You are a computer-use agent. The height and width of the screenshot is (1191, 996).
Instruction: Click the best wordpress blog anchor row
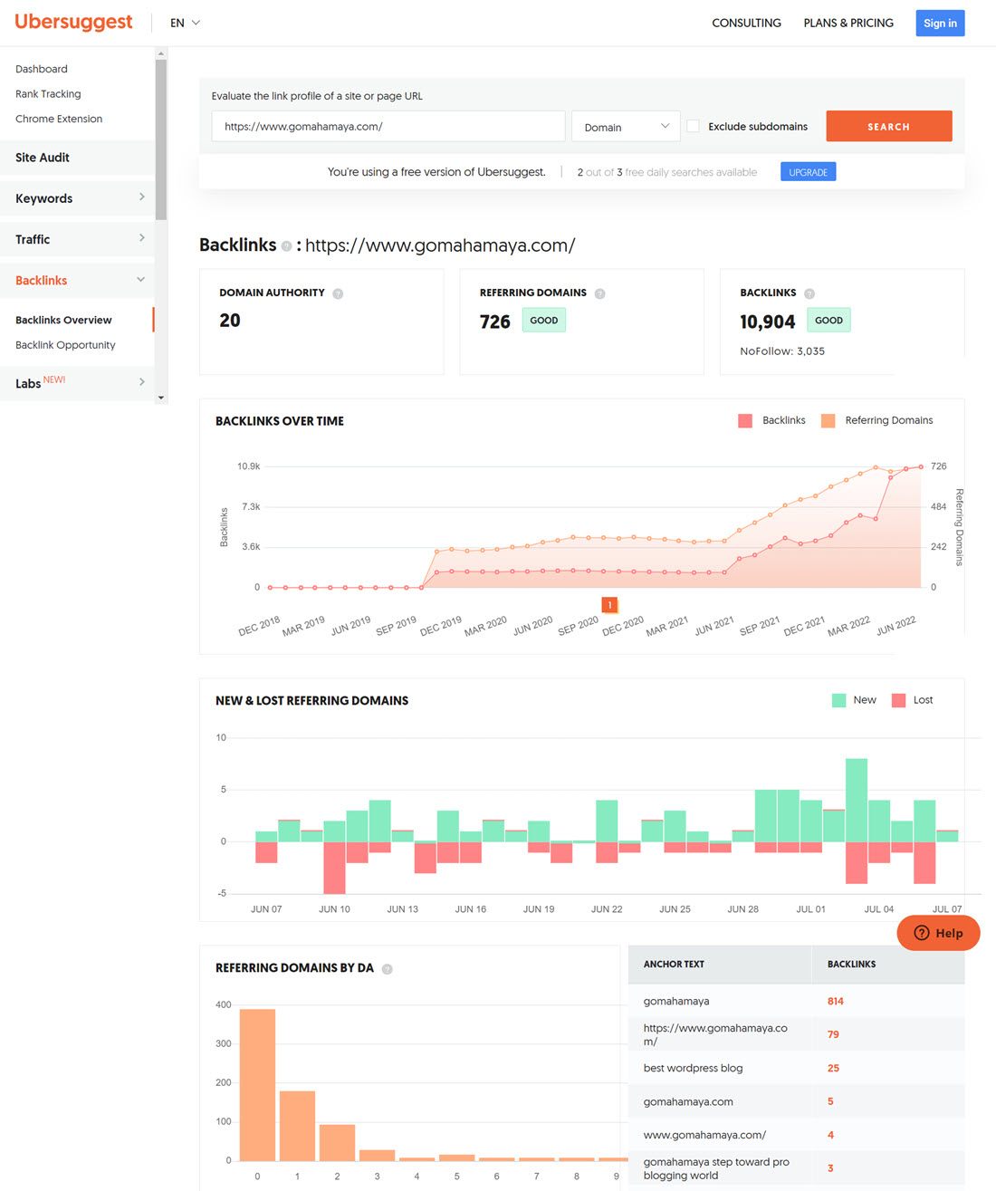point(796,1068)
